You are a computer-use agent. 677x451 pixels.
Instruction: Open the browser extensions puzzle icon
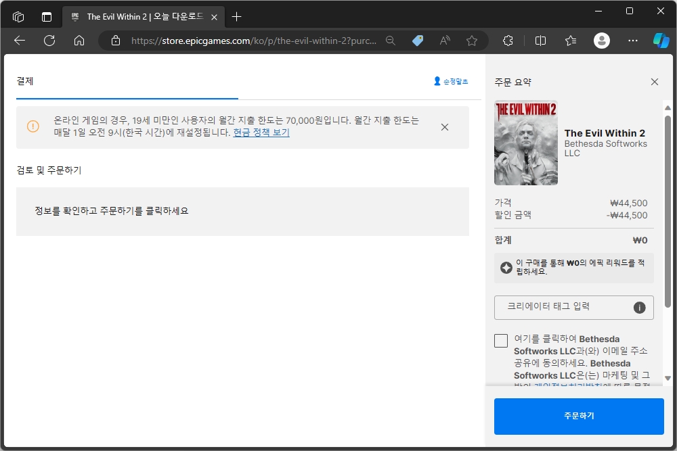coord(508,41)
